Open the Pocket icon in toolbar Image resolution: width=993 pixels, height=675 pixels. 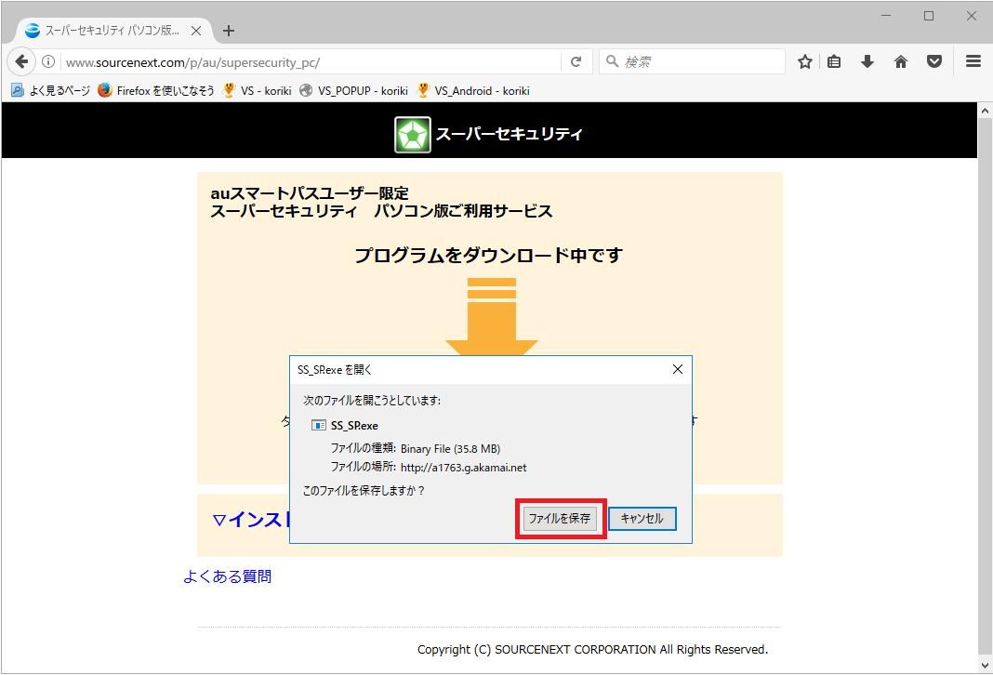[x=934, y=61]
